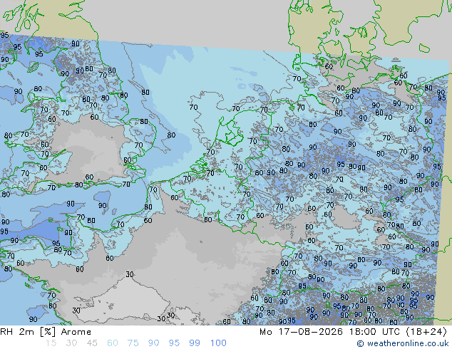452x349 pixels.
Task: Pick the 100 value in the legend scale
Action: pyautogui.click(x=218, y=343)
